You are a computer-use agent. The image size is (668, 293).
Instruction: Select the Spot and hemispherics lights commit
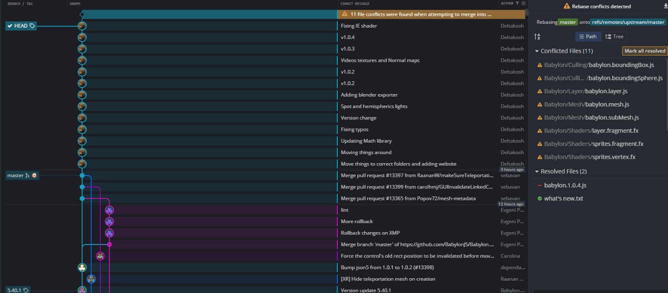pyautogui.click(x=374, y=106)
